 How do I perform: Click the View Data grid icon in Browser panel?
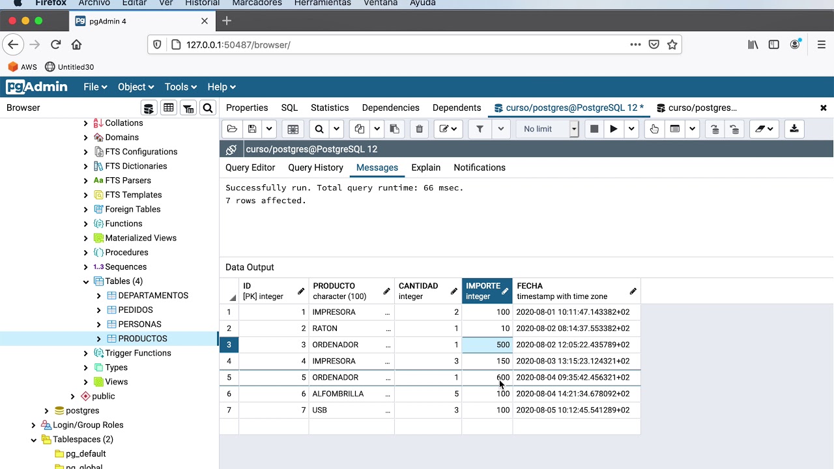tap(169, 108)
